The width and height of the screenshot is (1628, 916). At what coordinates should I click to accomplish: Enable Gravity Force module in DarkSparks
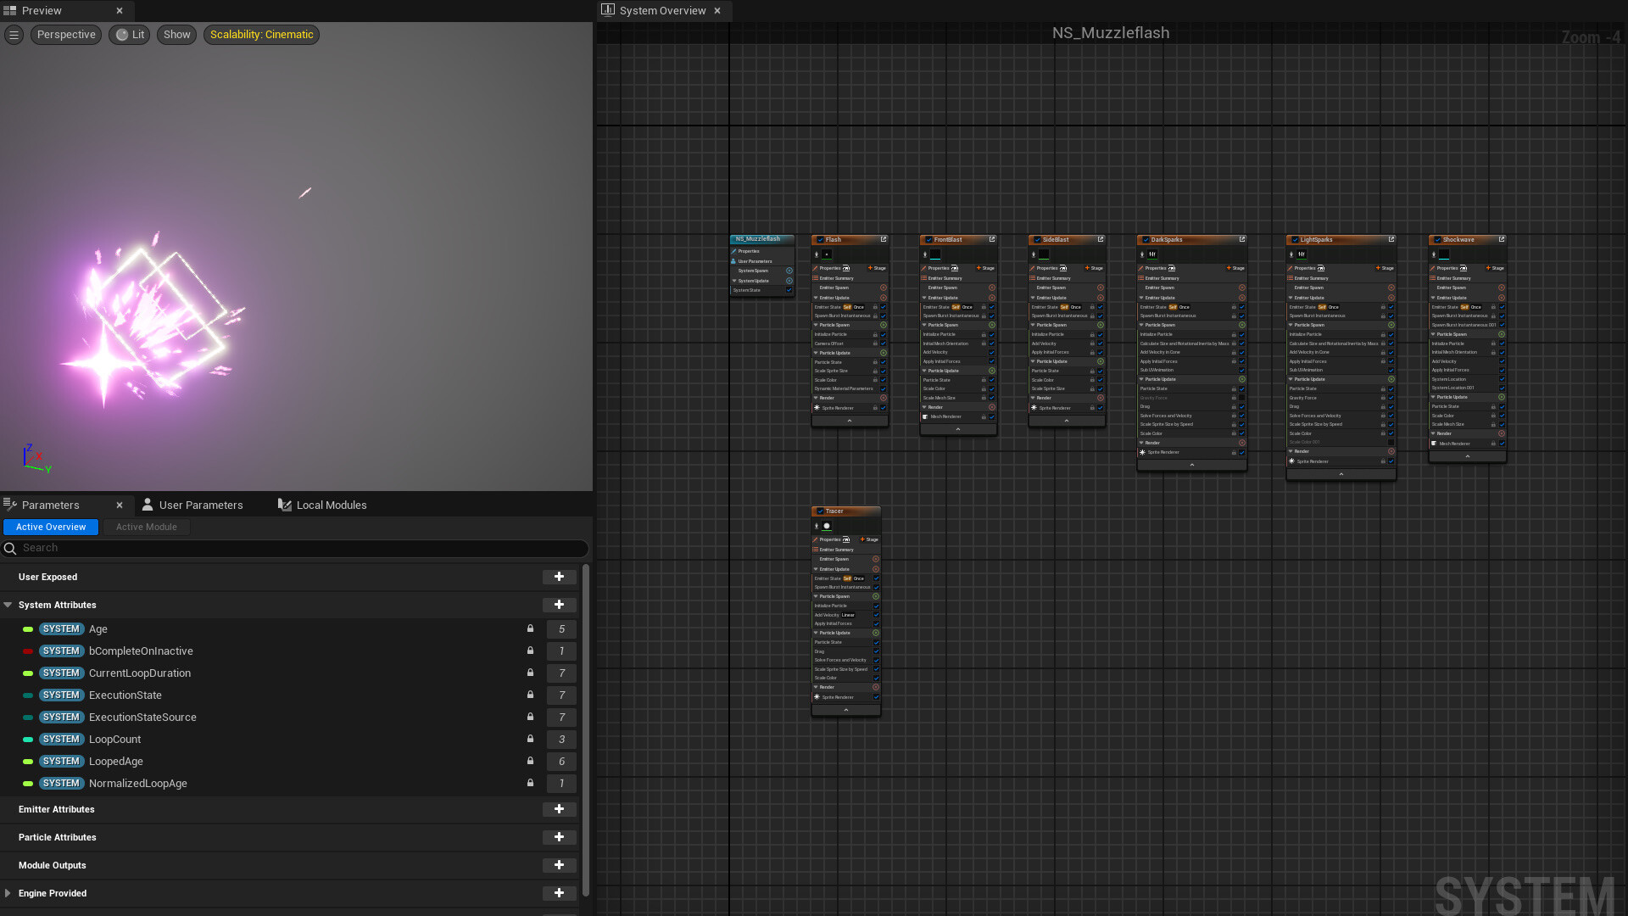[x=1241, y=398]
